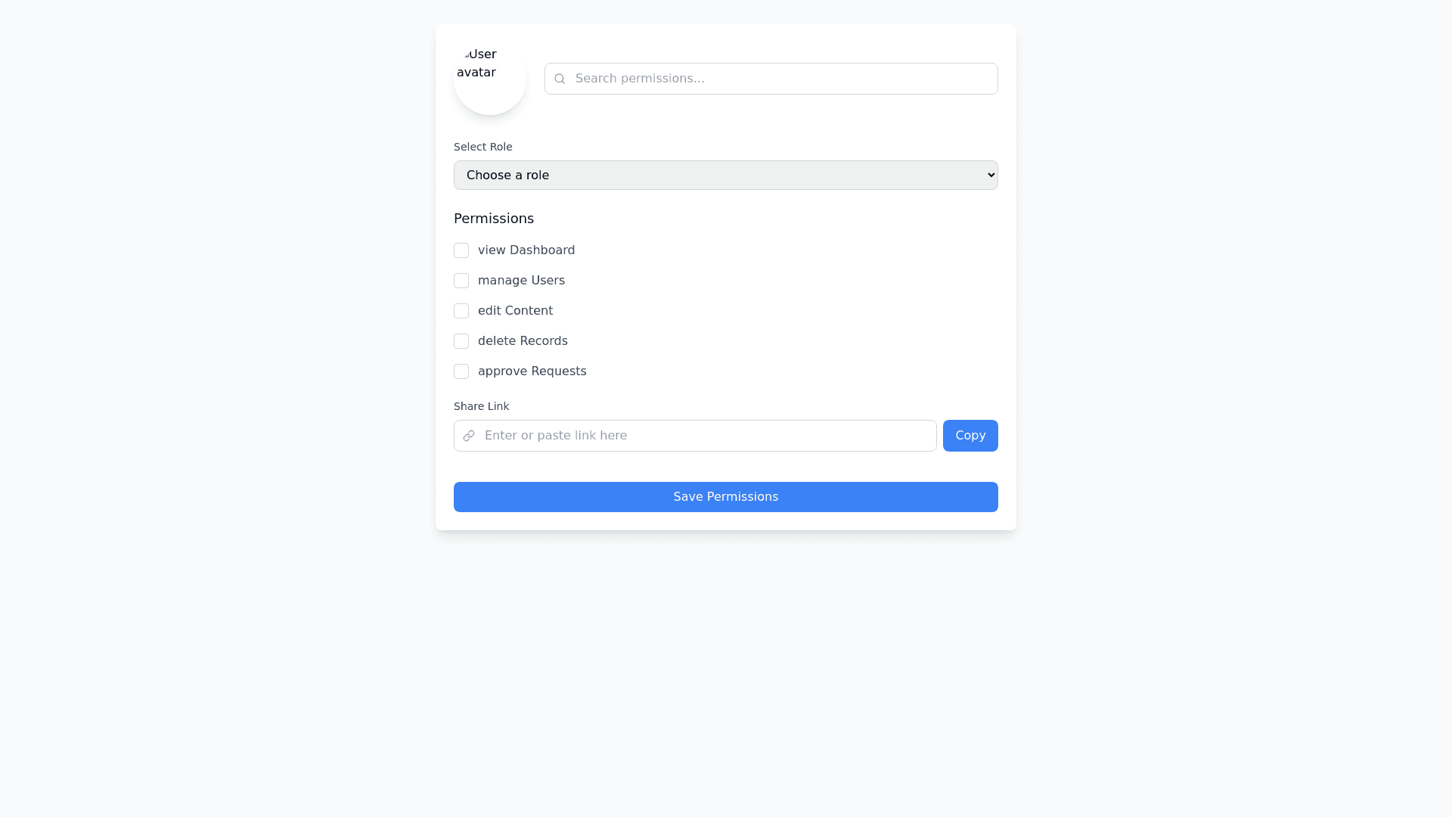Click the Save Permissions button
Screen dimensions: 1452x817
point(726,497)
